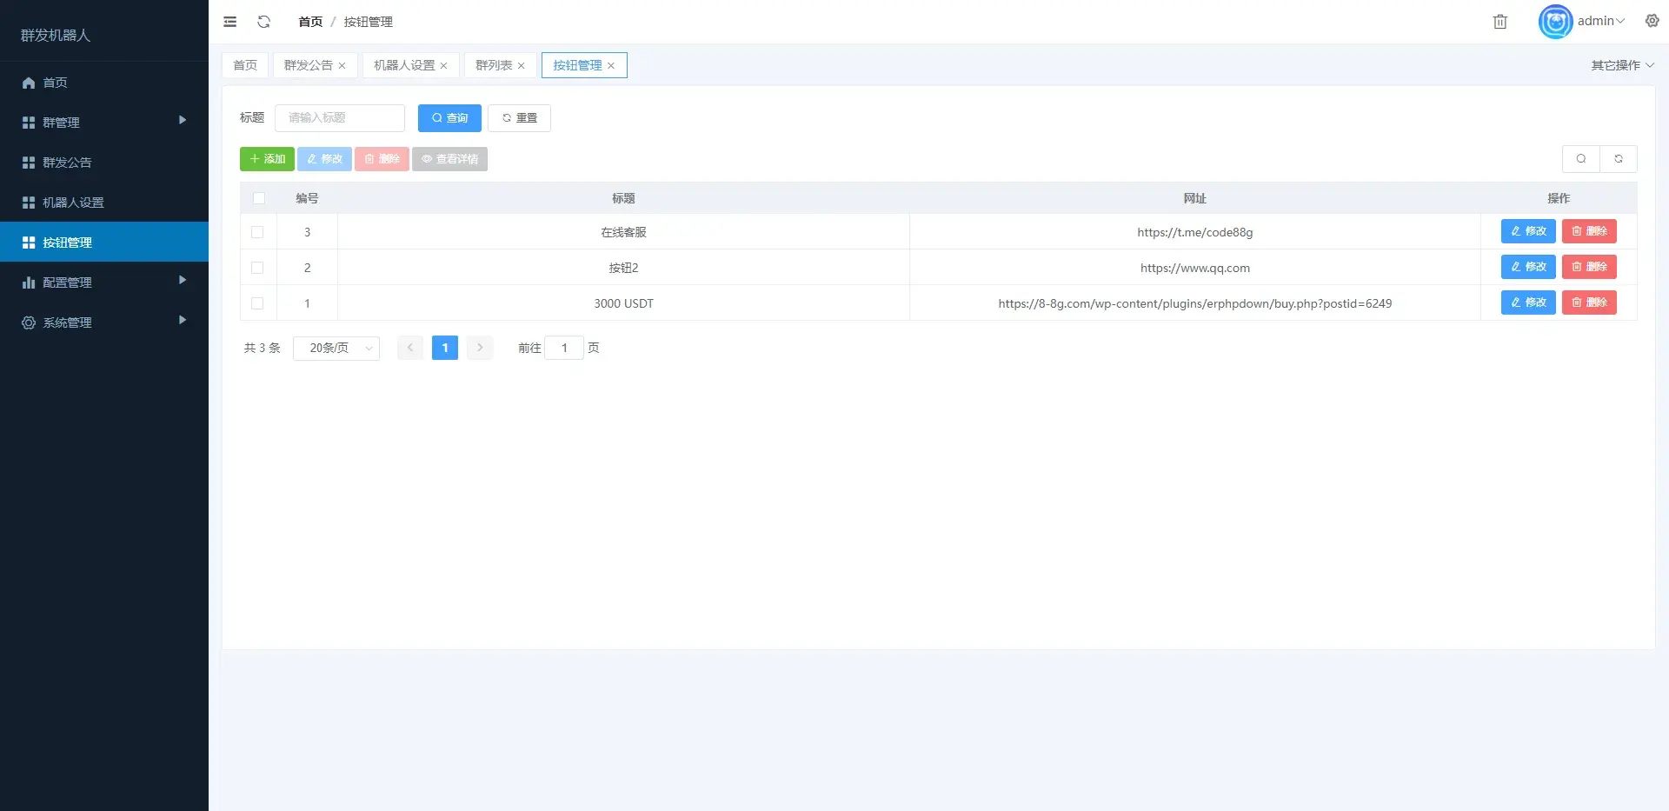Expand the 群管理 sidebar menu
The height and width of the screenshot is (811, 1669).
coord(104,123)
